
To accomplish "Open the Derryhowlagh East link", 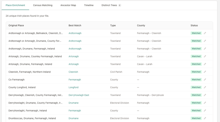I will click(79, 95).
